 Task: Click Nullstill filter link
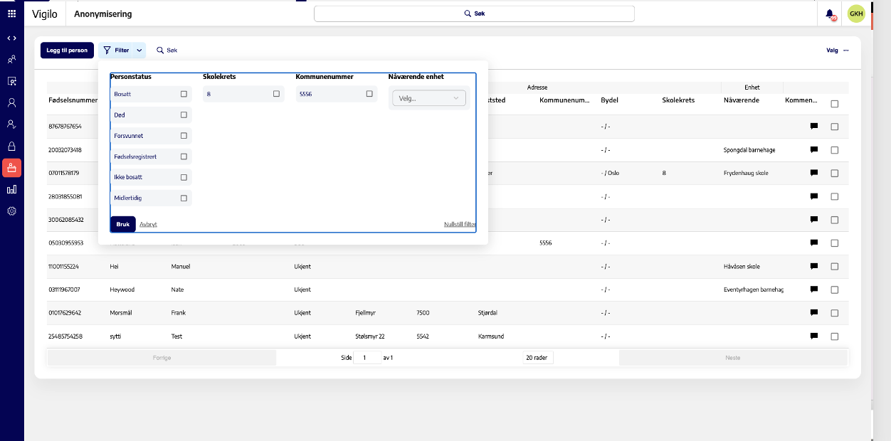460,224
